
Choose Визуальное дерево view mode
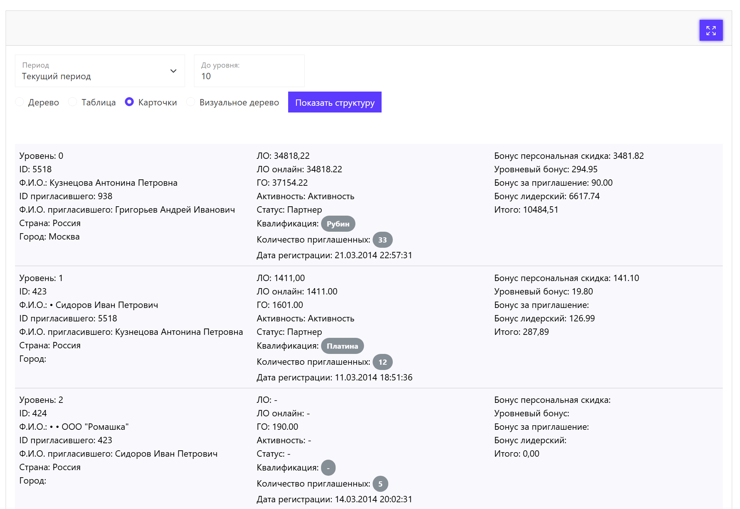(191, 102)
